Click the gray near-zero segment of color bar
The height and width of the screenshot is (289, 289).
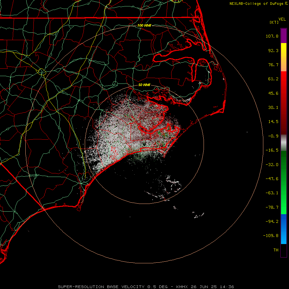(x=284, y=143)
